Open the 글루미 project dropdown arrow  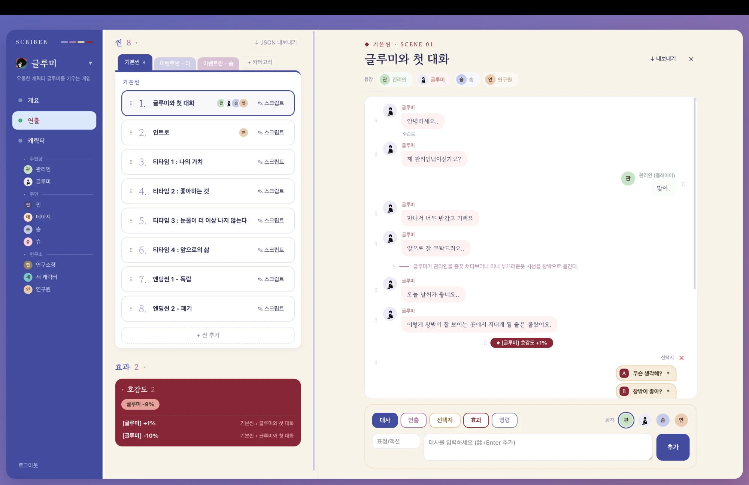(90, 63)
